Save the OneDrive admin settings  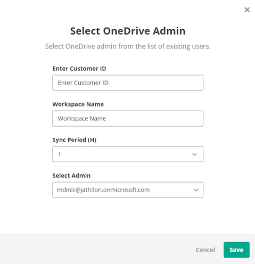pos(236,250)
